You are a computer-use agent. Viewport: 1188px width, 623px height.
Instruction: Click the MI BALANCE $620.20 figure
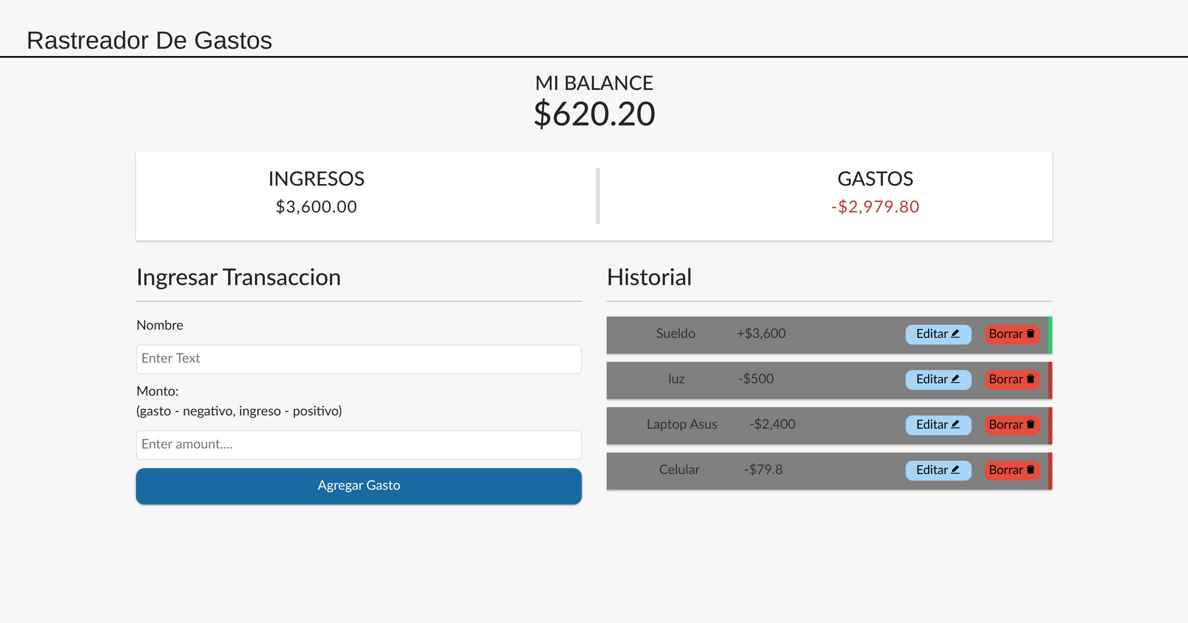pyautogui.click(x=594, y=114)
